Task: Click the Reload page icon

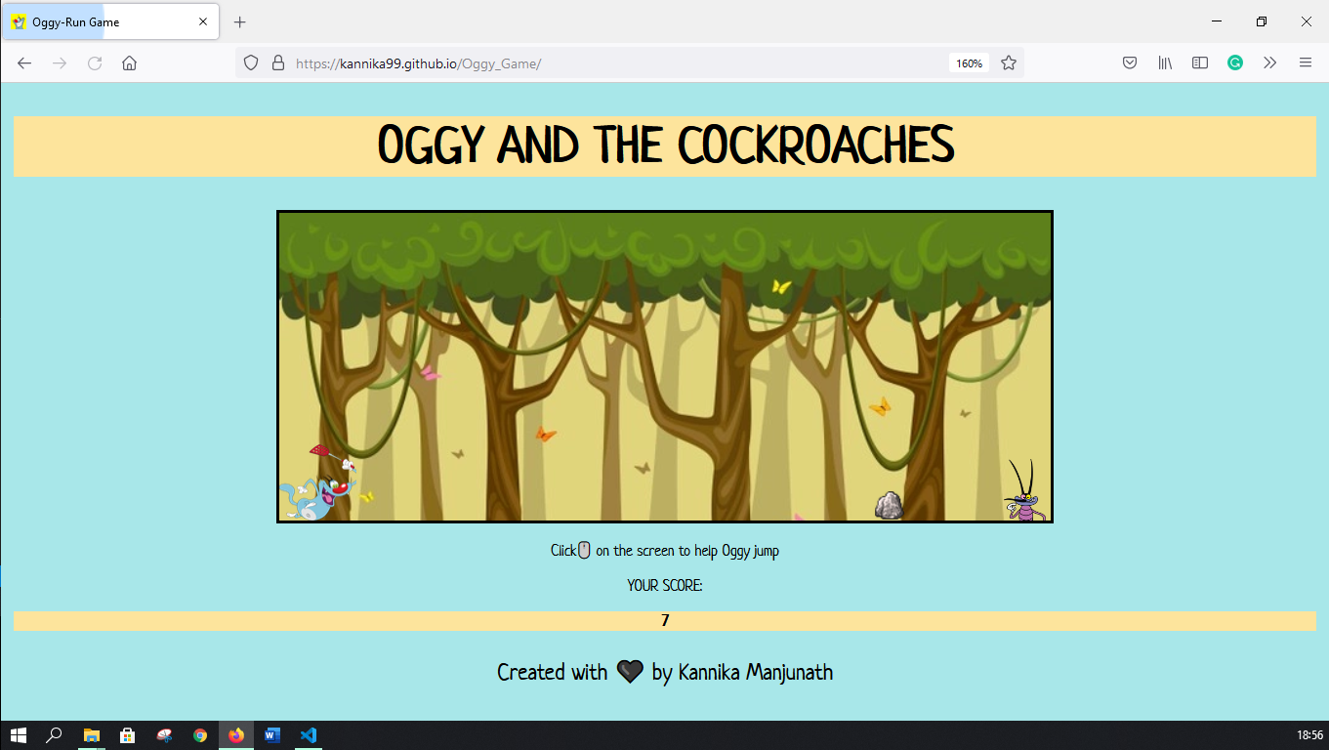Action: pyautogui.click(x=94, y=62)
